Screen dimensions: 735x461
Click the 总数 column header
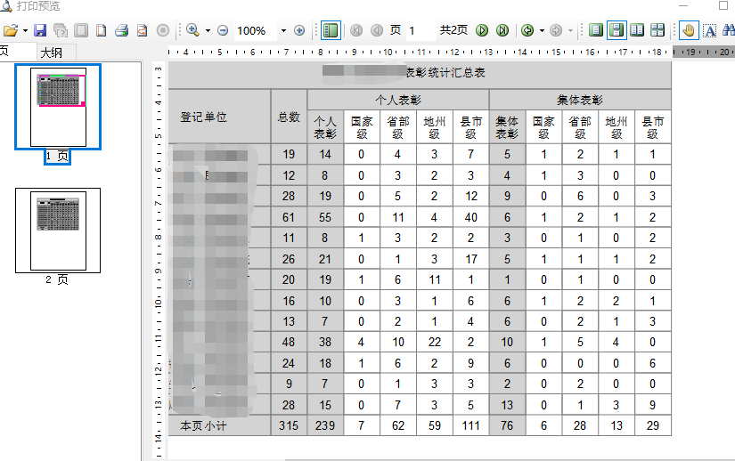[x=289, y=117]
